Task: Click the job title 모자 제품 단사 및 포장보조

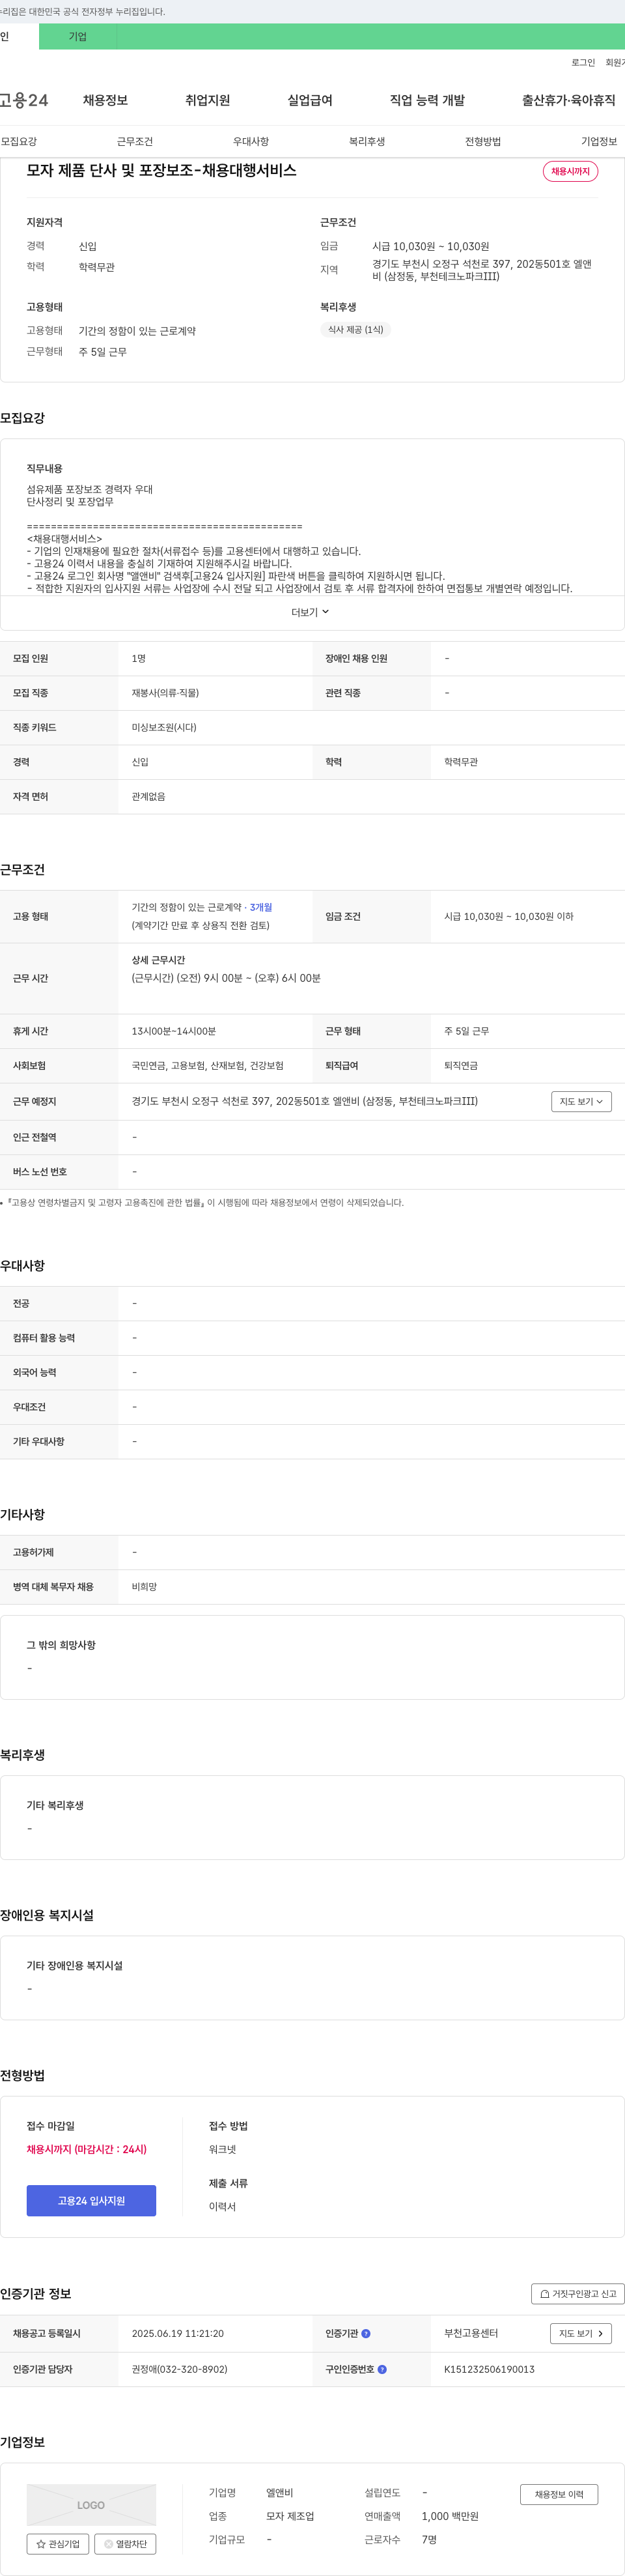Action: 161,170
